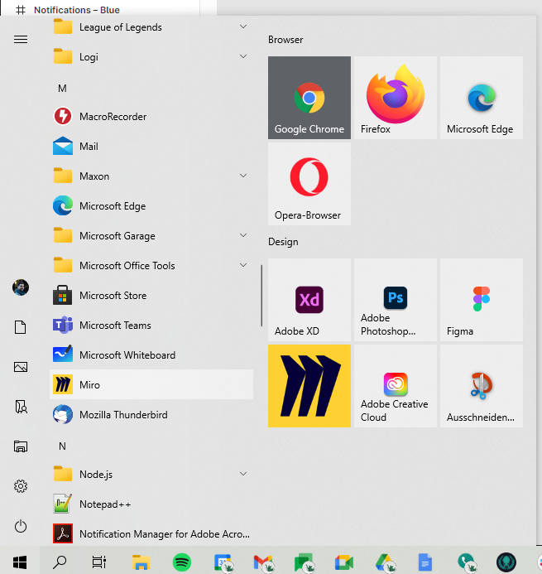542x574 pixels.
Task: Launch Notepad++ from the list
Action: click(x=151, y=504)
